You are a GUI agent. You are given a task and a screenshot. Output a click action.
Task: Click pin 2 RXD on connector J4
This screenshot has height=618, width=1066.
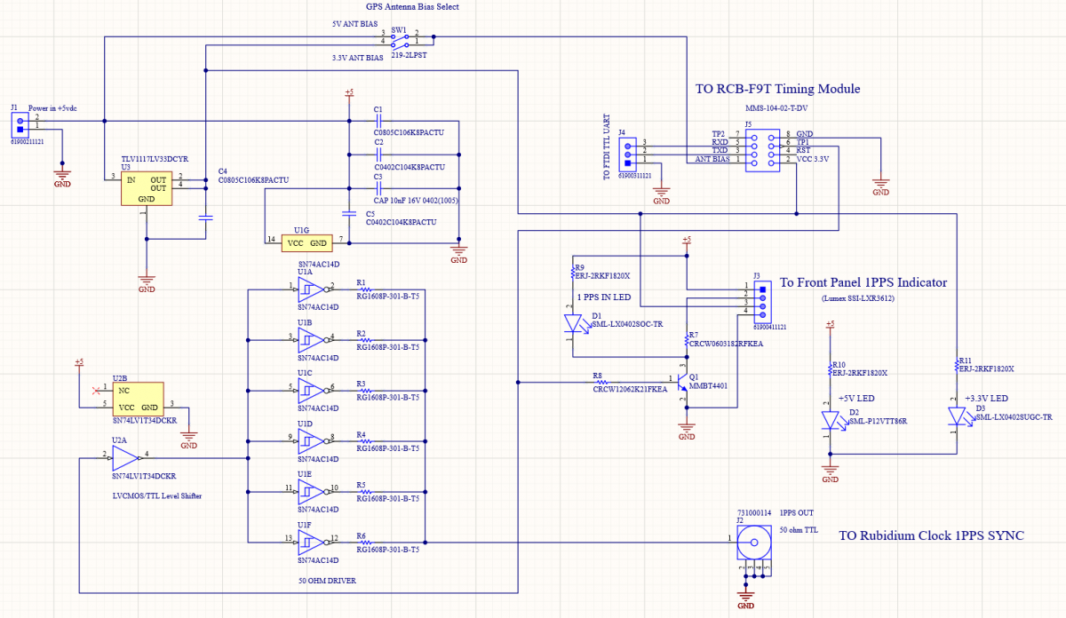point(628,154)
